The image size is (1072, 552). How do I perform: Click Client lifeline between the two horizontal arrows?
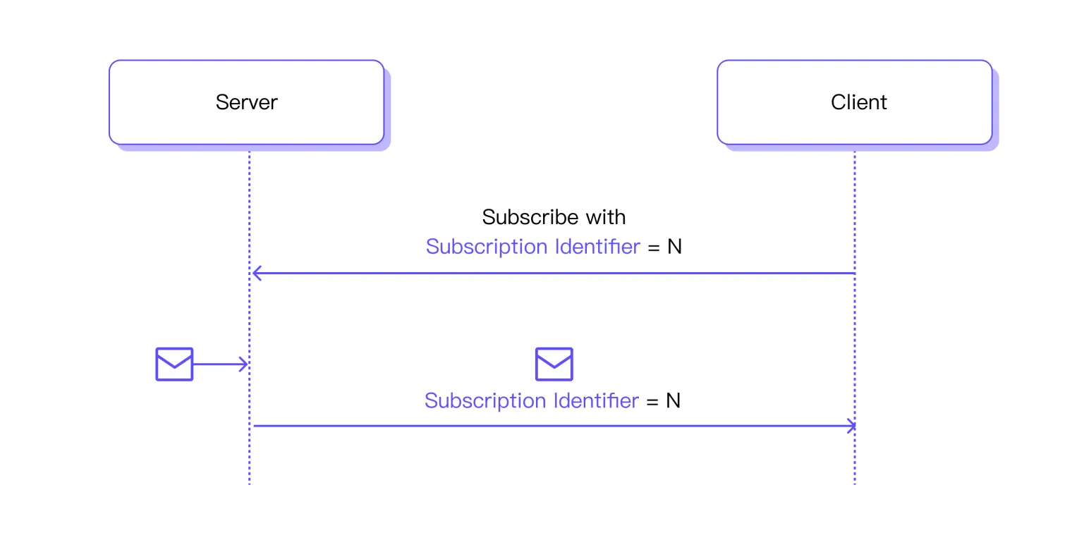pyautogui.click(x=855, y=349)
